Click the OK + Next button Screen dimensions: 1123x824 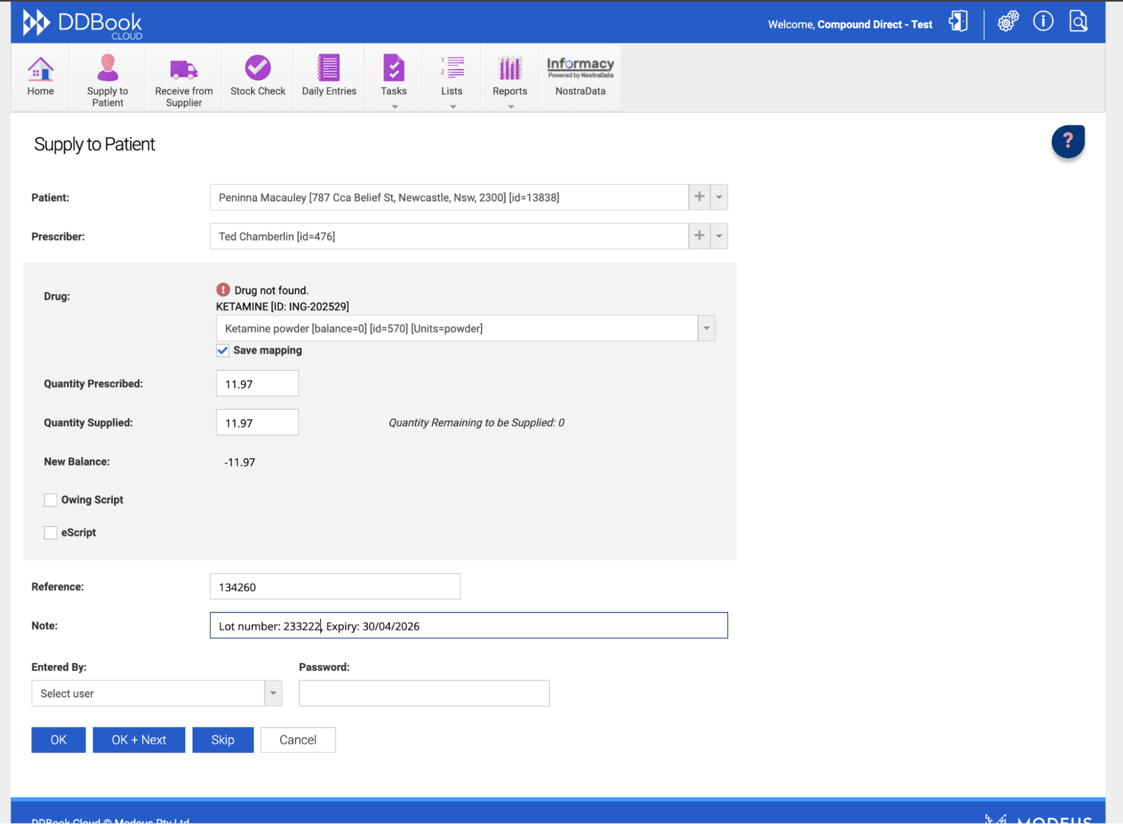tap(139, 740)
